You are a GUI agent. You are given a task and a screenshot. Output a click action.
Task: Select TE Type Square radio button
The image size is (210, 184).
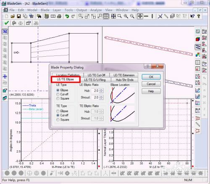point(58,120)
